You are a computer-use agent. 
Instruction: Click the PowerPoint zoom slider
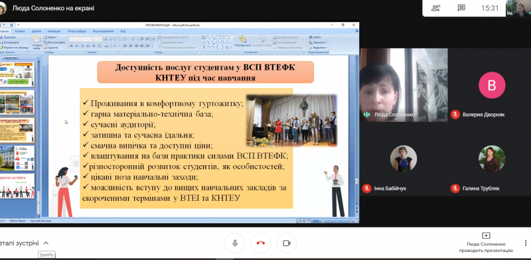(337, 221)
